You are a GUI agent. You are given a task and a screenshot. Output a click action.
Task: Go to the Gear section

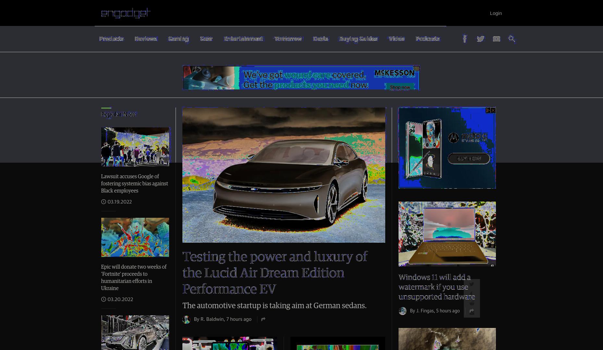pos(206,39)
